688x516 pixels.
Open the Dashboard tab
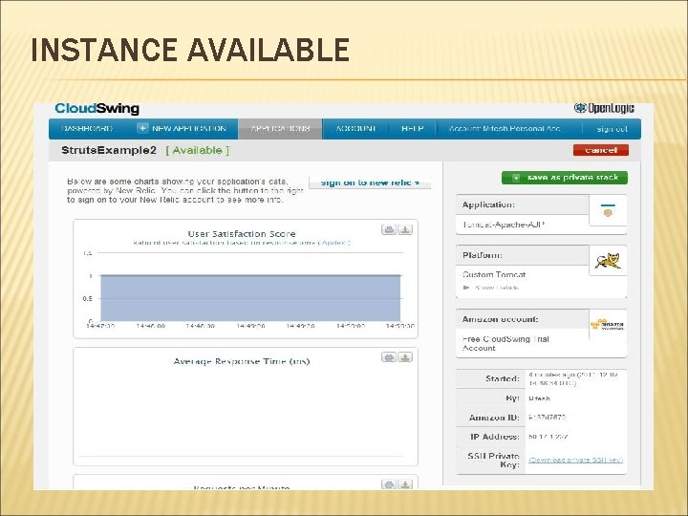point(87,129)
